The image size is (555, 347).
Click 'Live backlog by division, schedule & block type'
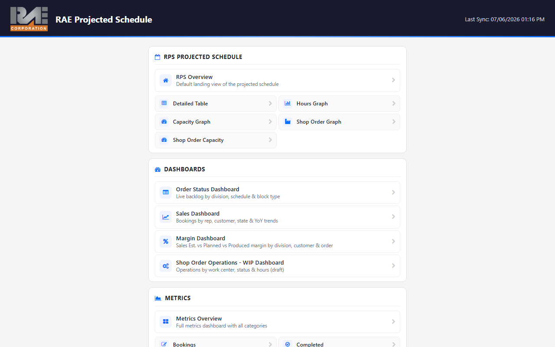tap(228, 196)
